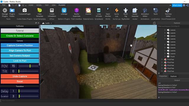Screen dimensions: 189x106
Task: Launch the Animation Editor
Action: 145,13
